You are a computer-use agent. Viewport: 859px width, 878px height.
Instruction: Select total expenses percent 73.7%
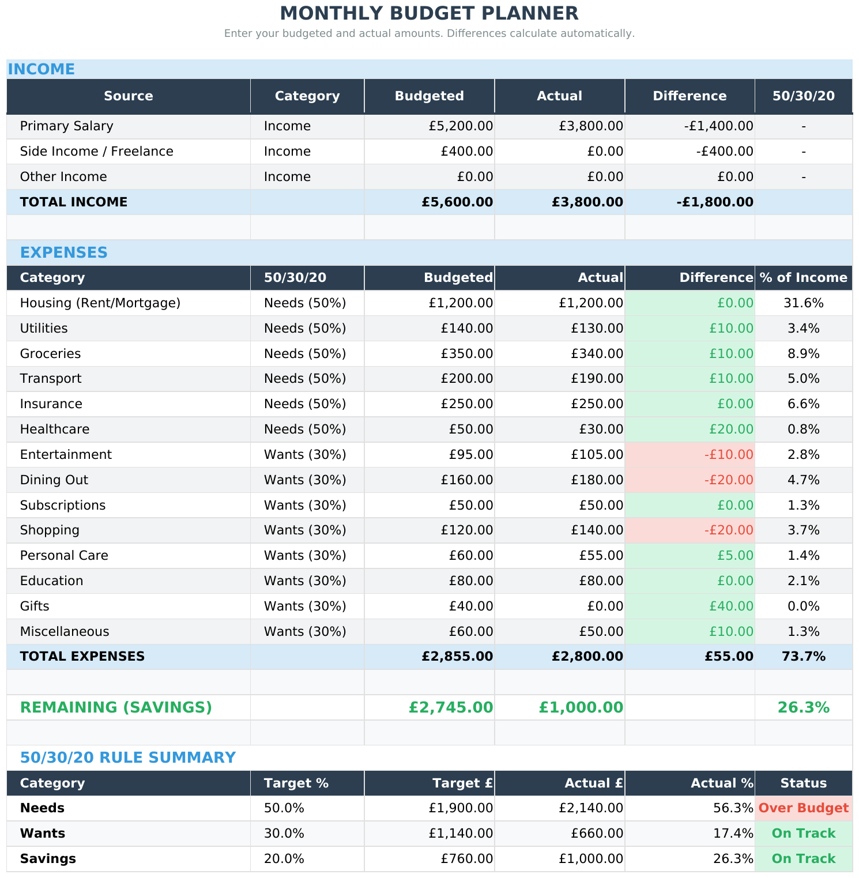804,657
